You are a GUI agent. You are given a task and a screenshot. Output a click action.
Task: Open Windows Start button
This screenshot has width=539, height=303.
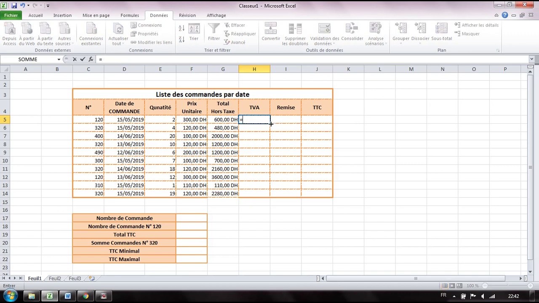click(10, 296)
